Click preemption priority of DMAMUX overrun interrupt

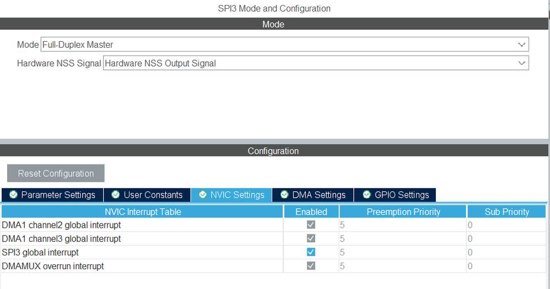click(403, 266)
